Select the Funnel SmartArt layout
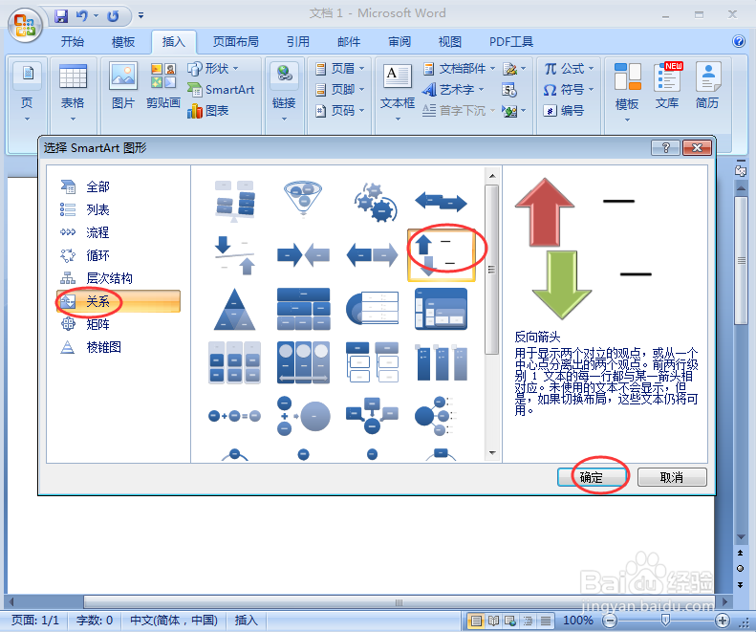756x632 pixels. point(303,201)
